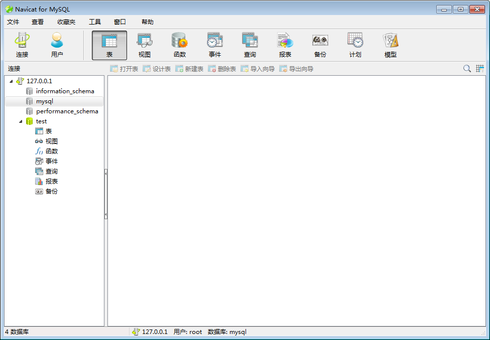Open the 帮助 (Help) menu

148,22
